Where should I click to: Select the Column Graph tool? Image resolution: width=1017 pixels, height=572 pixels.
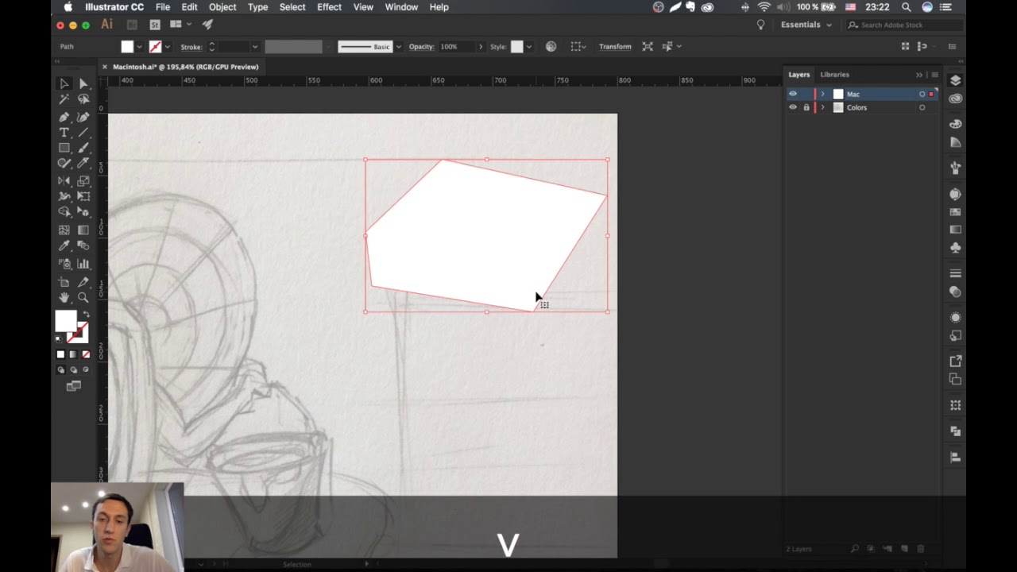coord(83,264)
